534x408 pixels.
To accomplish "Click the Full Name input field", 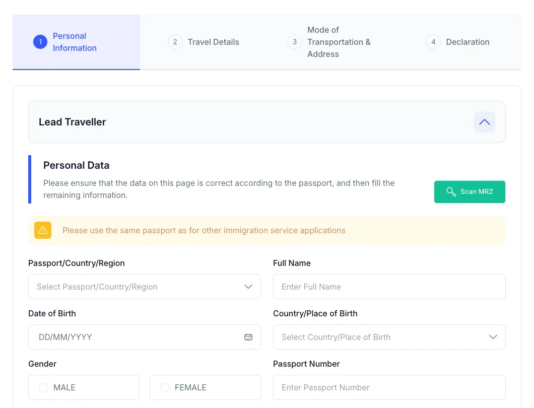I will [389, 287].
